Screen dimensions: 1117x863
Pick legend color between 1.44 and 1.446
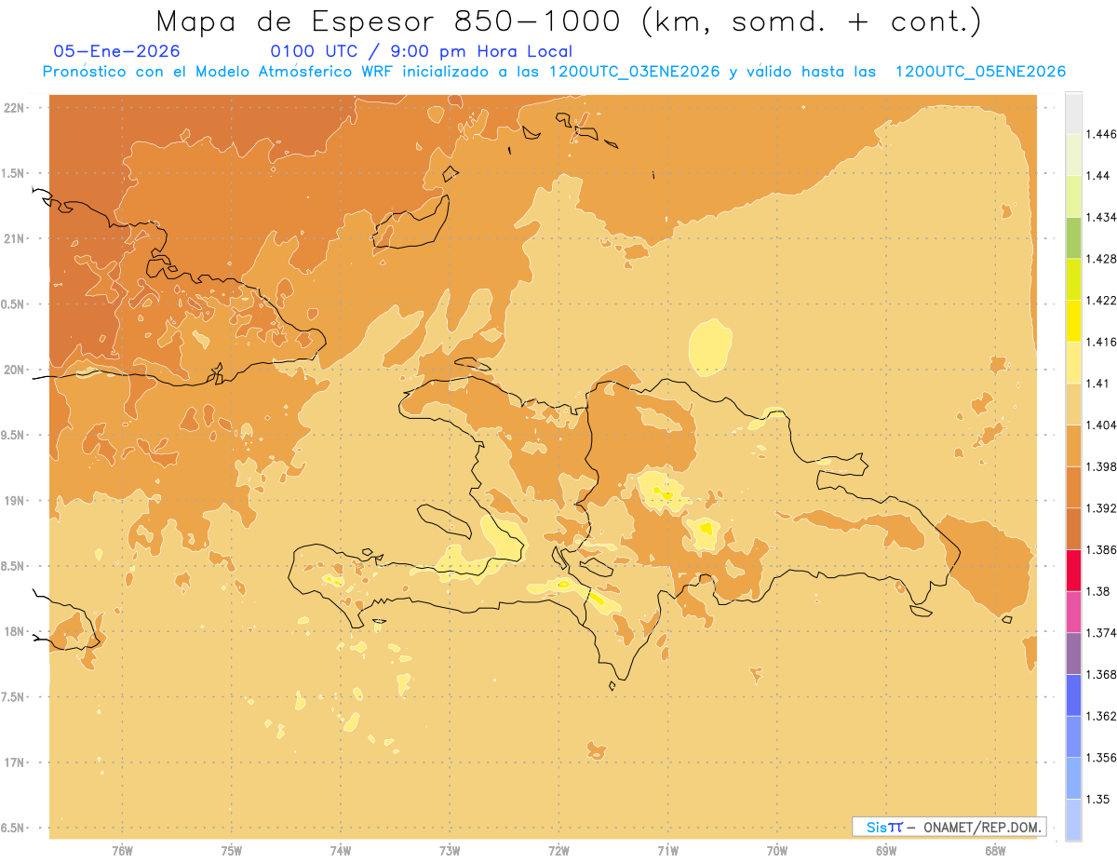click(x=1073, y=155)
